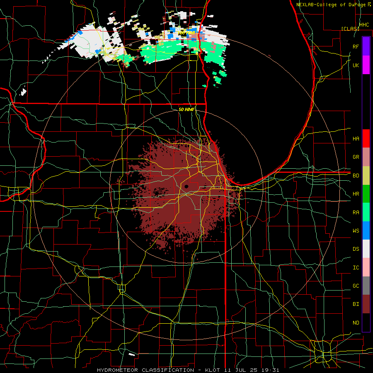This screenshot has height=373, width=373.
Task: Click the light pink IC color swatch
Action: click(366, 267)
